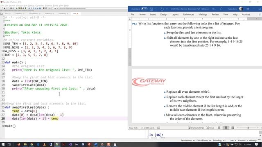Image resolution: width=262 pixels, height=147 pixels.
Task: Click the ruler tab selector in Word
Action: (x=130, y=19)
